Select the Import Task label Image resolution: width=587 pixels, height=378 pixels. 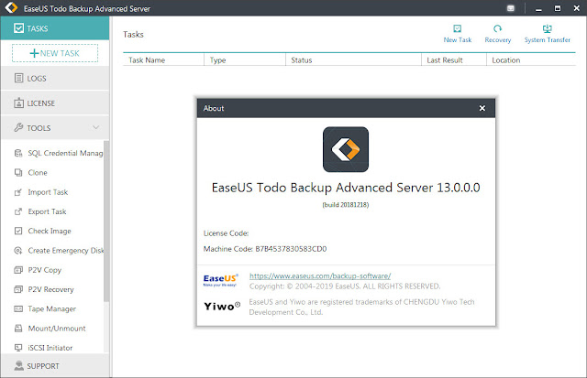(48, 192)
